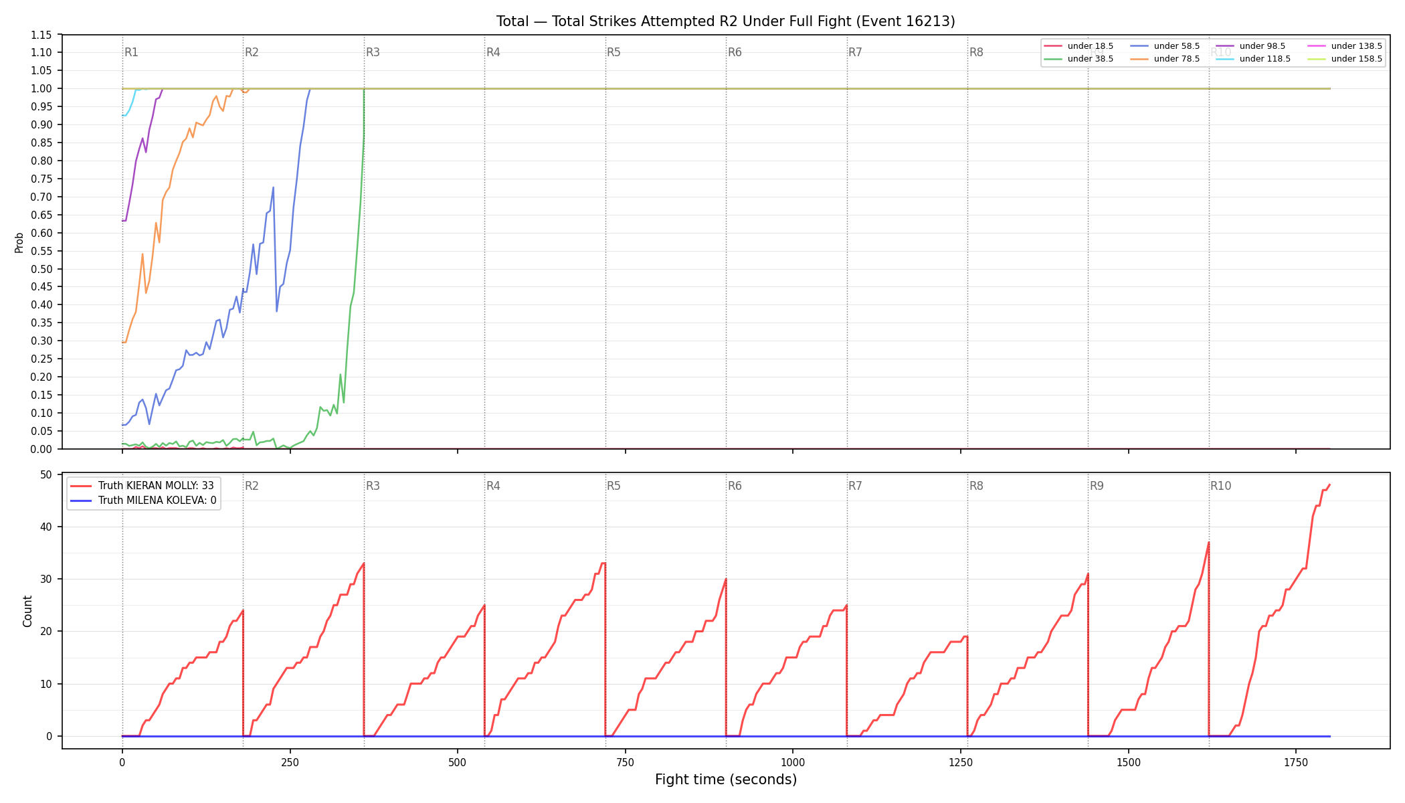Click the R6 round marker in top plot

[735, 52]
